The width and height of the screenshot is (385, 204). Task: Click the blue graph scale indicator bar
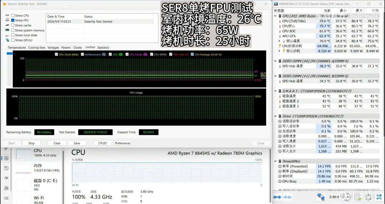(x=10, y=53)
